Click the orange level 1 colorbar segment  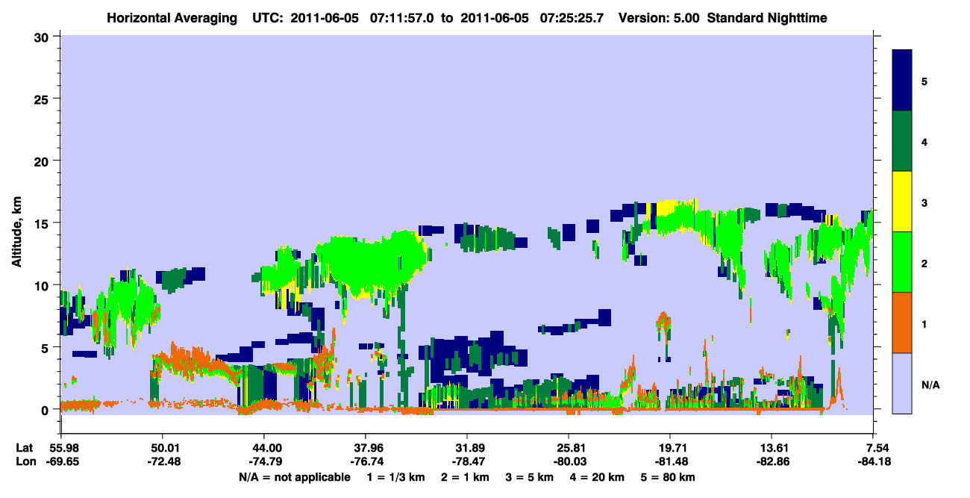(902, 323)
